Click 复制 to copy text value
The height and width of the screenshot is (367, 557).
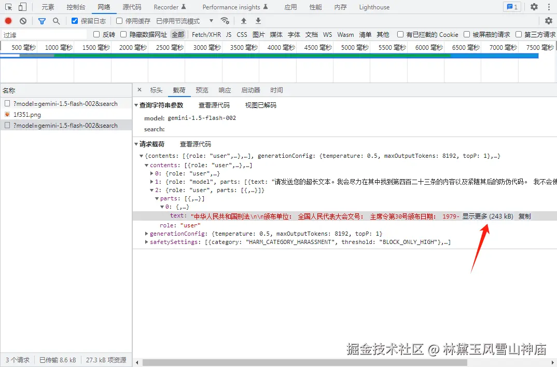pyautogui.click(x=524, y=216)
